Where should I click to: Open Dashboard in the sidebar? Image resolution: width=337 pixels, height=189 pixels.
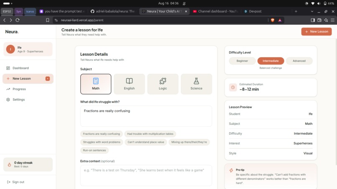(28, 68)
